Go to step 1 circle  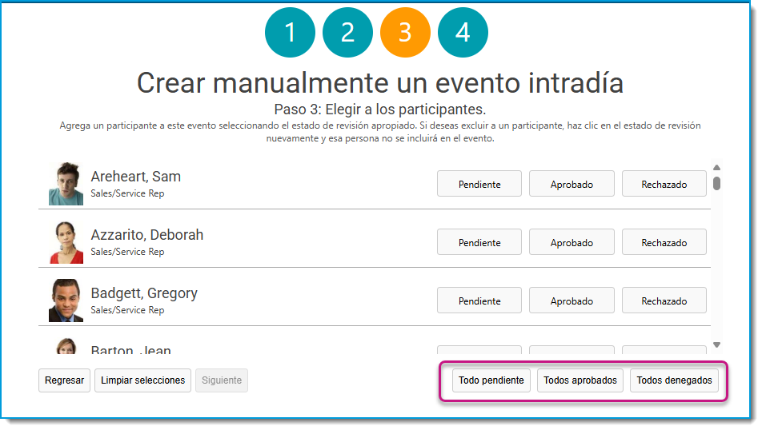(290, 33)
